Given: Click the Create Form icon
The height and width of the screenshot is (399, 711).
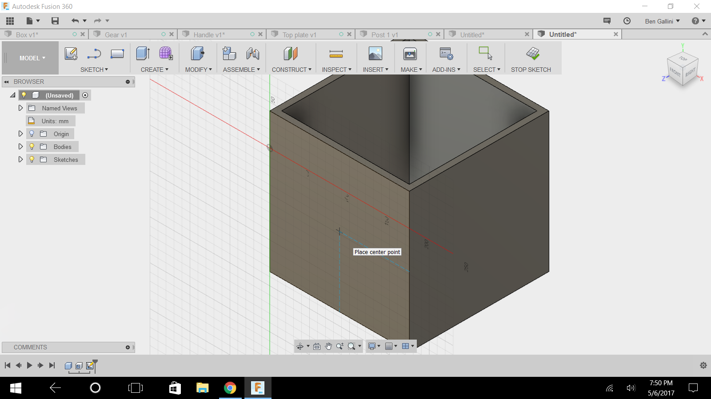Looking at the screenshot, I should point(166,54).
